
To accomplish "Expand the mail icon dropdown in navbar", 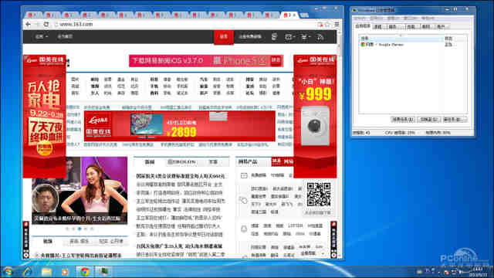I will 289,37.
